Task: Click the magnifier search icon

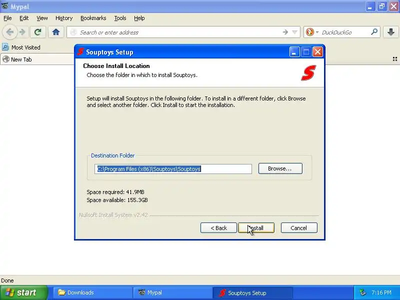Action: (x=374, y=32)
